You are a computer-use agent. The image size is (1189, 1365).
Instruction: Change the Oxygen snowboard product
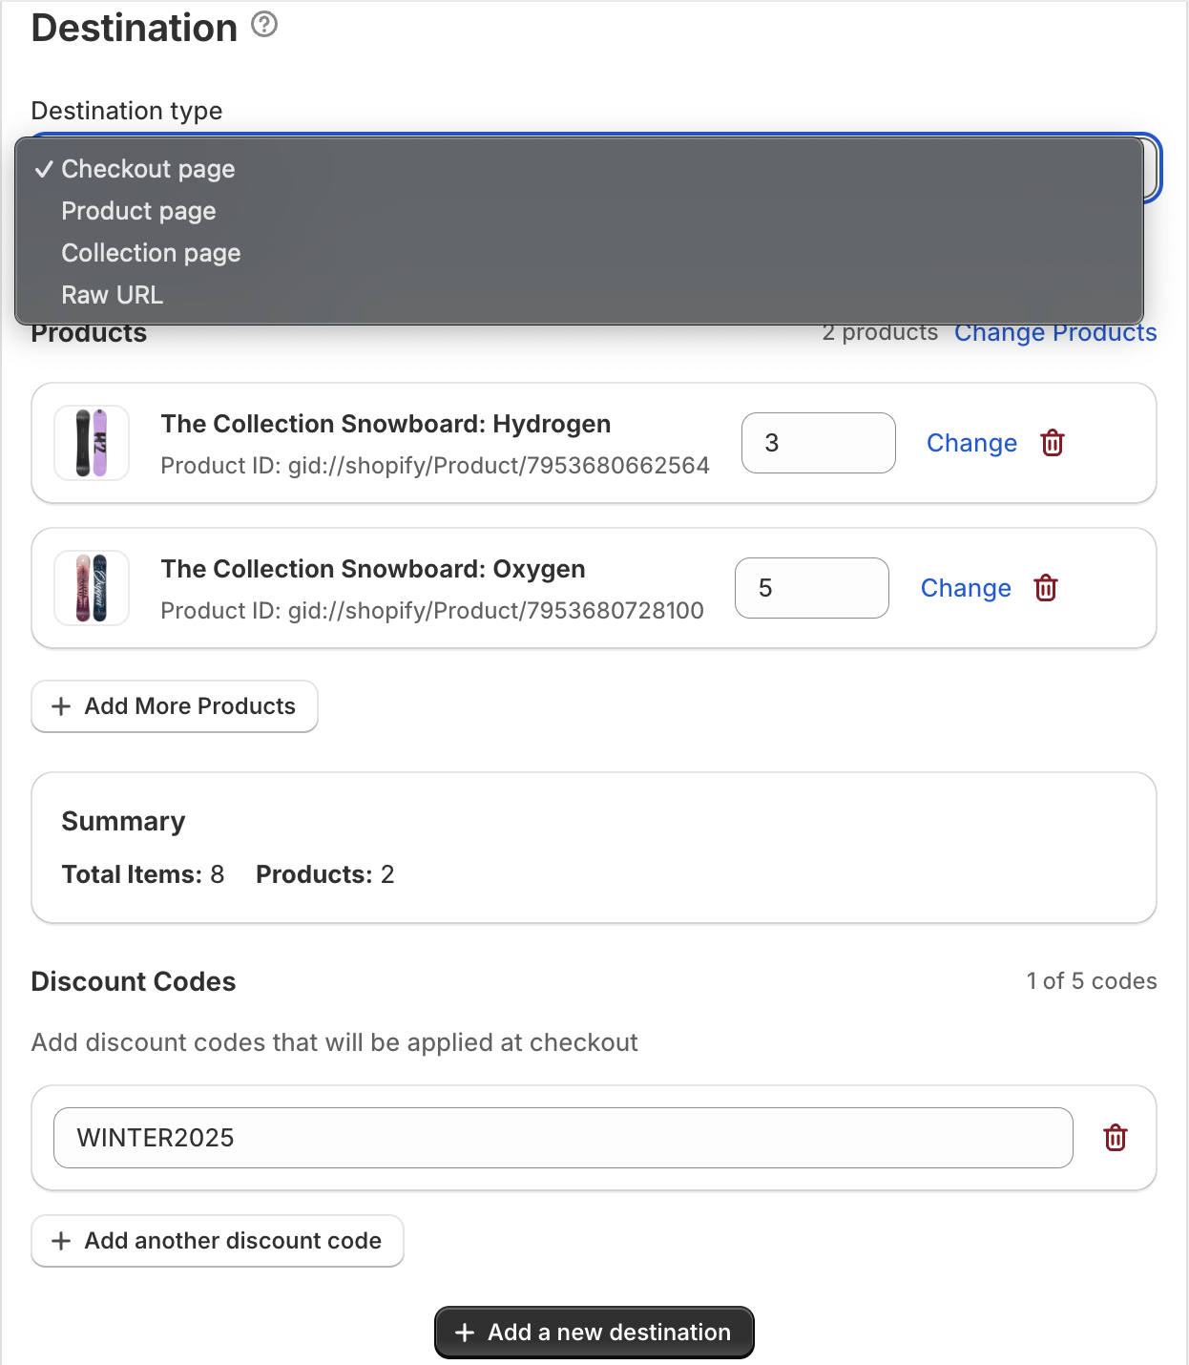tap(965, 588)
